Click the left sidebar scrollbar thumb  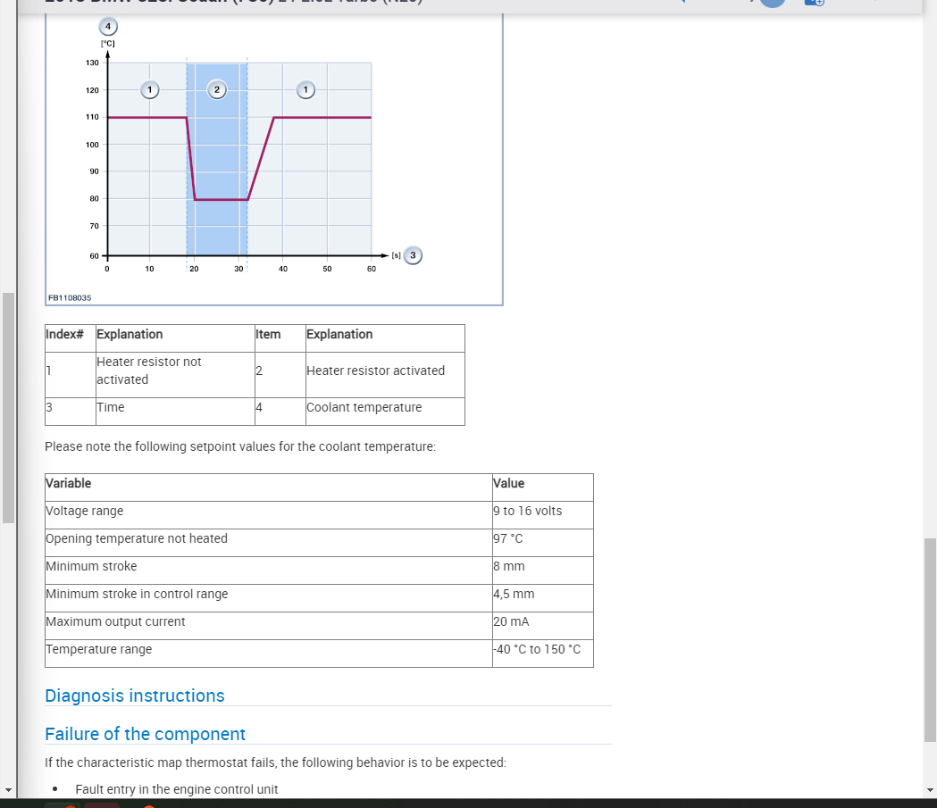[8, 408]
